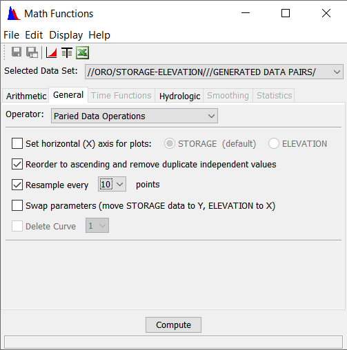
Task: Open the Operator dropdown list
Action: pyautogui.click(x=135, y=116)
